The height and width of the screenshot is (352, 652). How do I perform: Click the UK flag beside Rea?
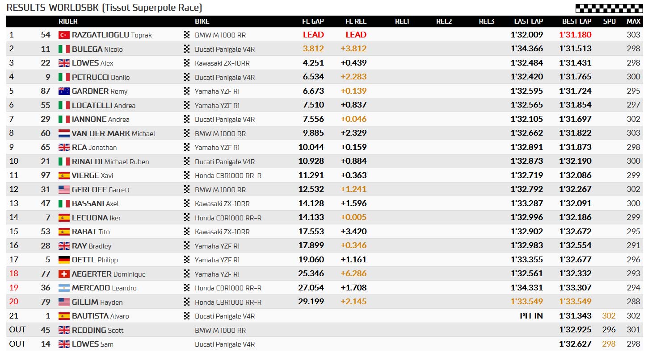[64, 147]
